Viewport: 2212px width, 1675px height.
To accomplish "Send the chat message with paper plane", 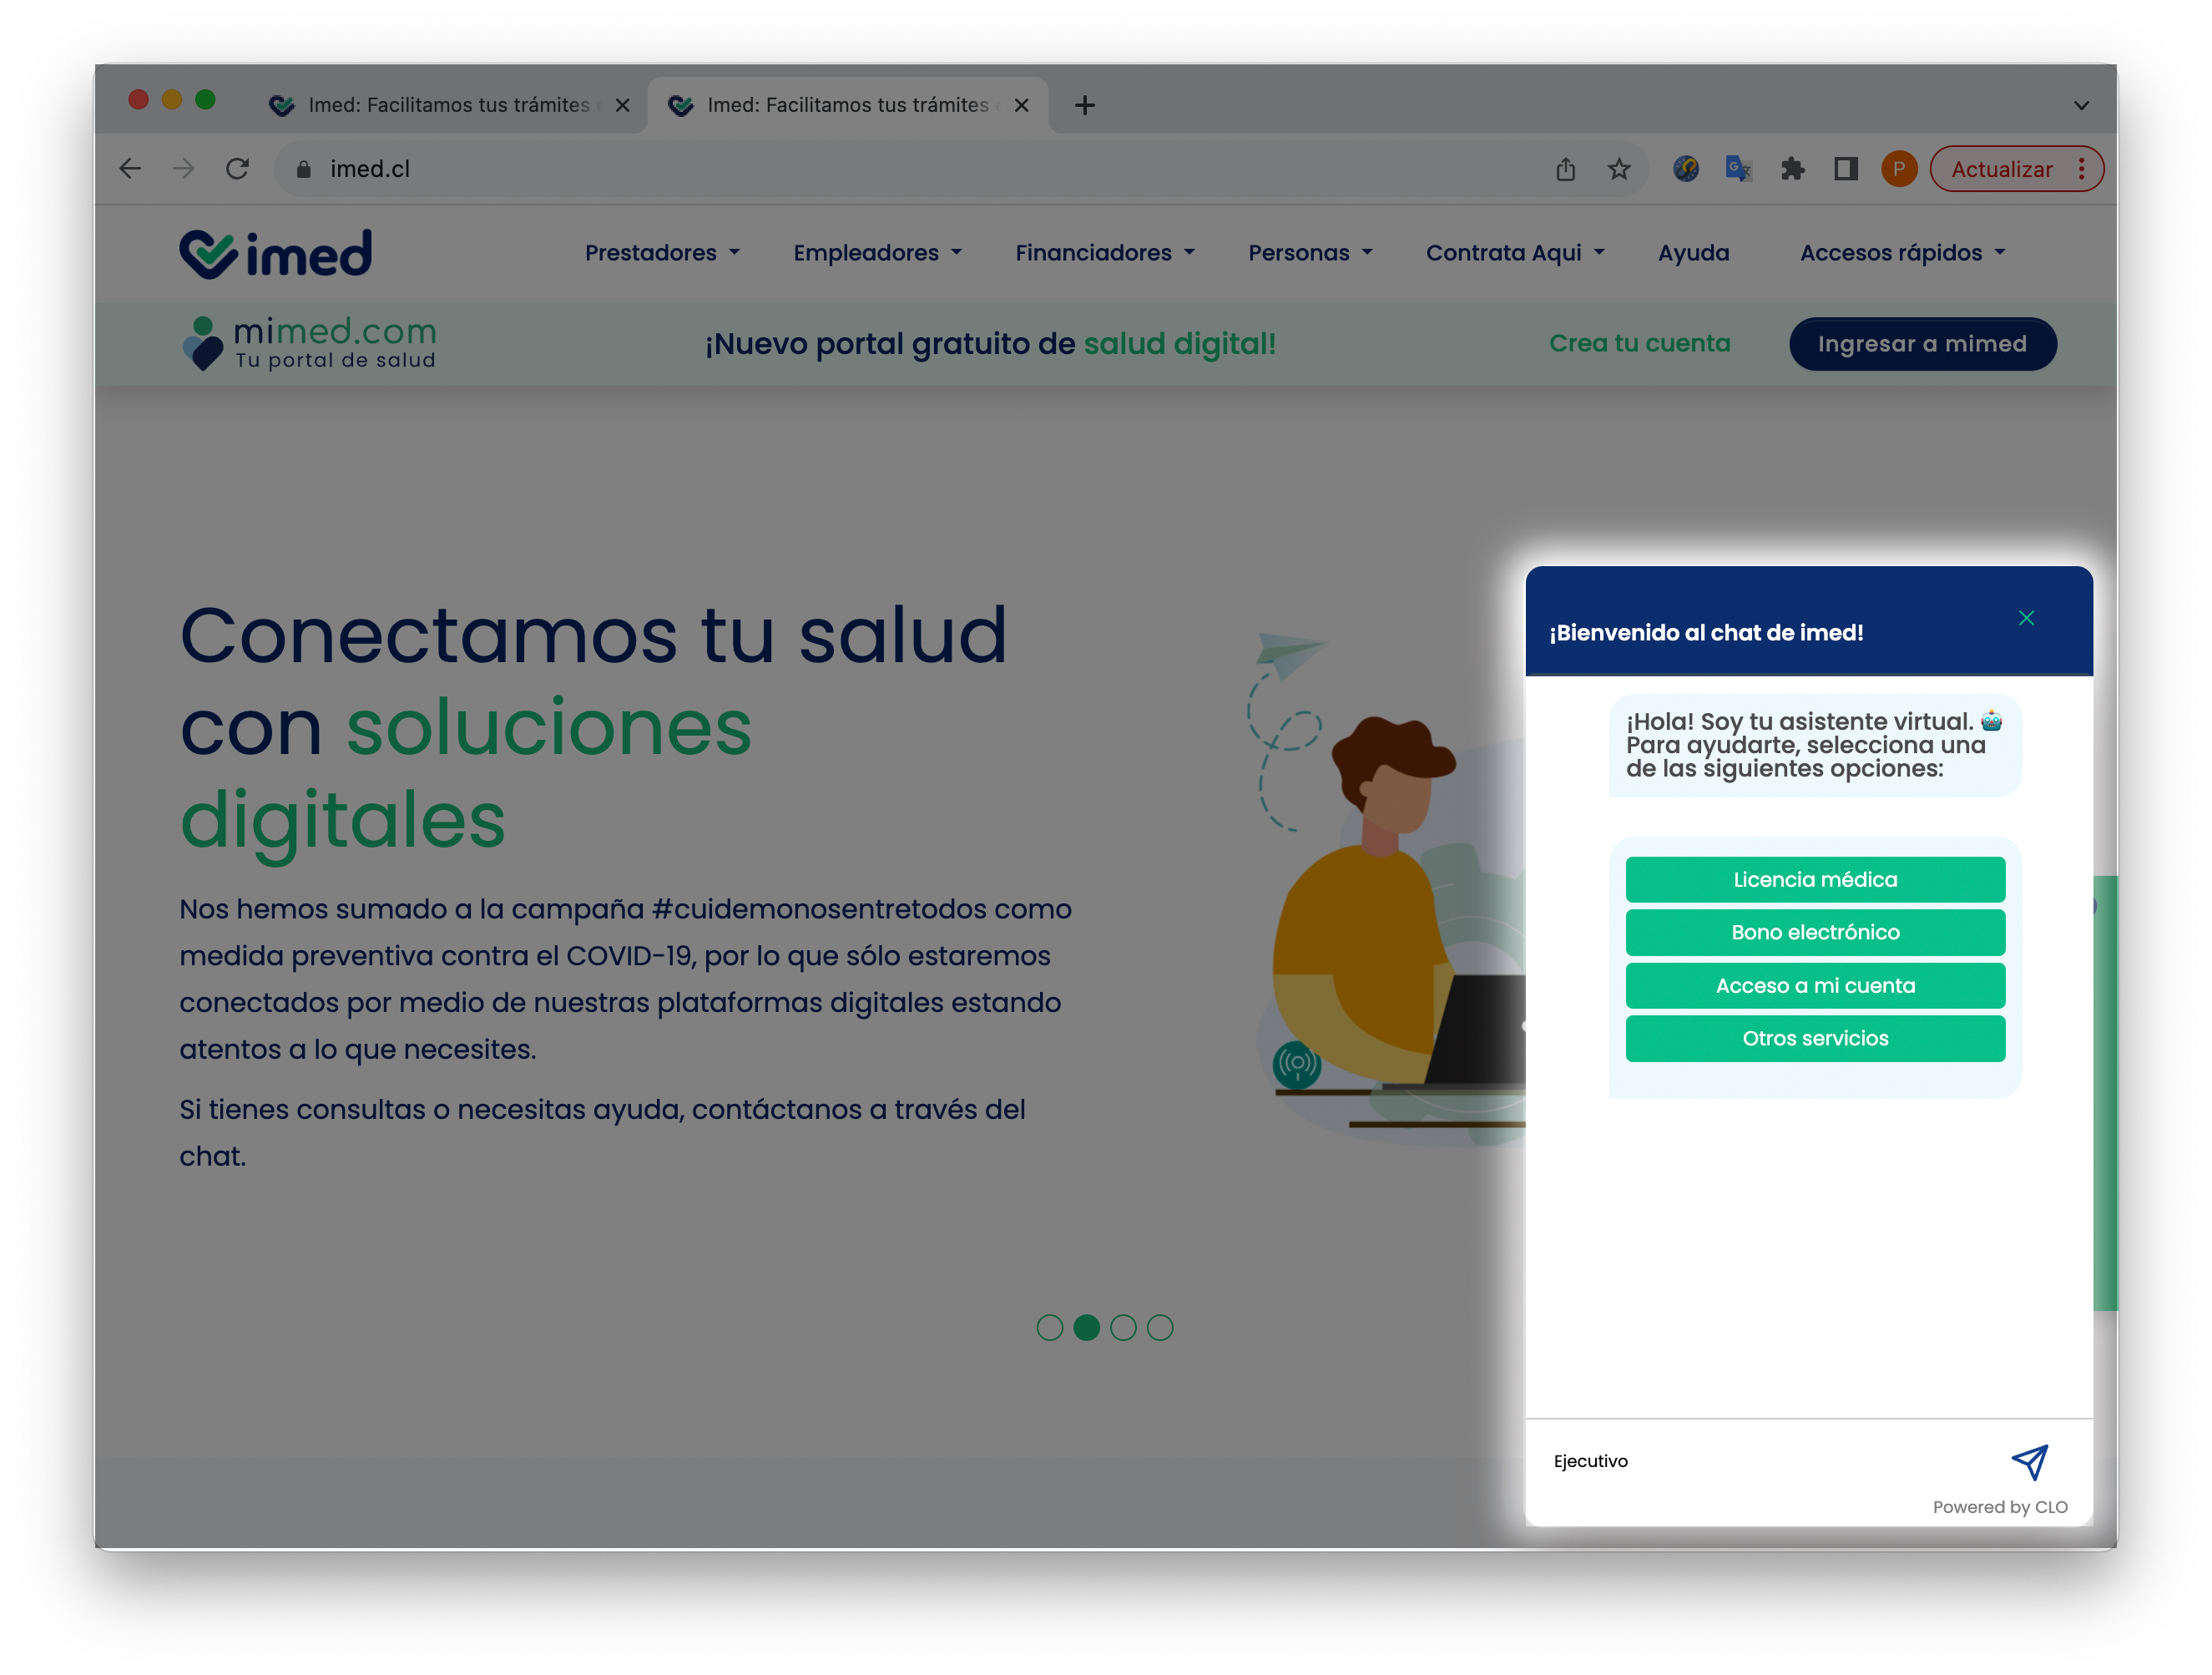I will 2029,1462.
